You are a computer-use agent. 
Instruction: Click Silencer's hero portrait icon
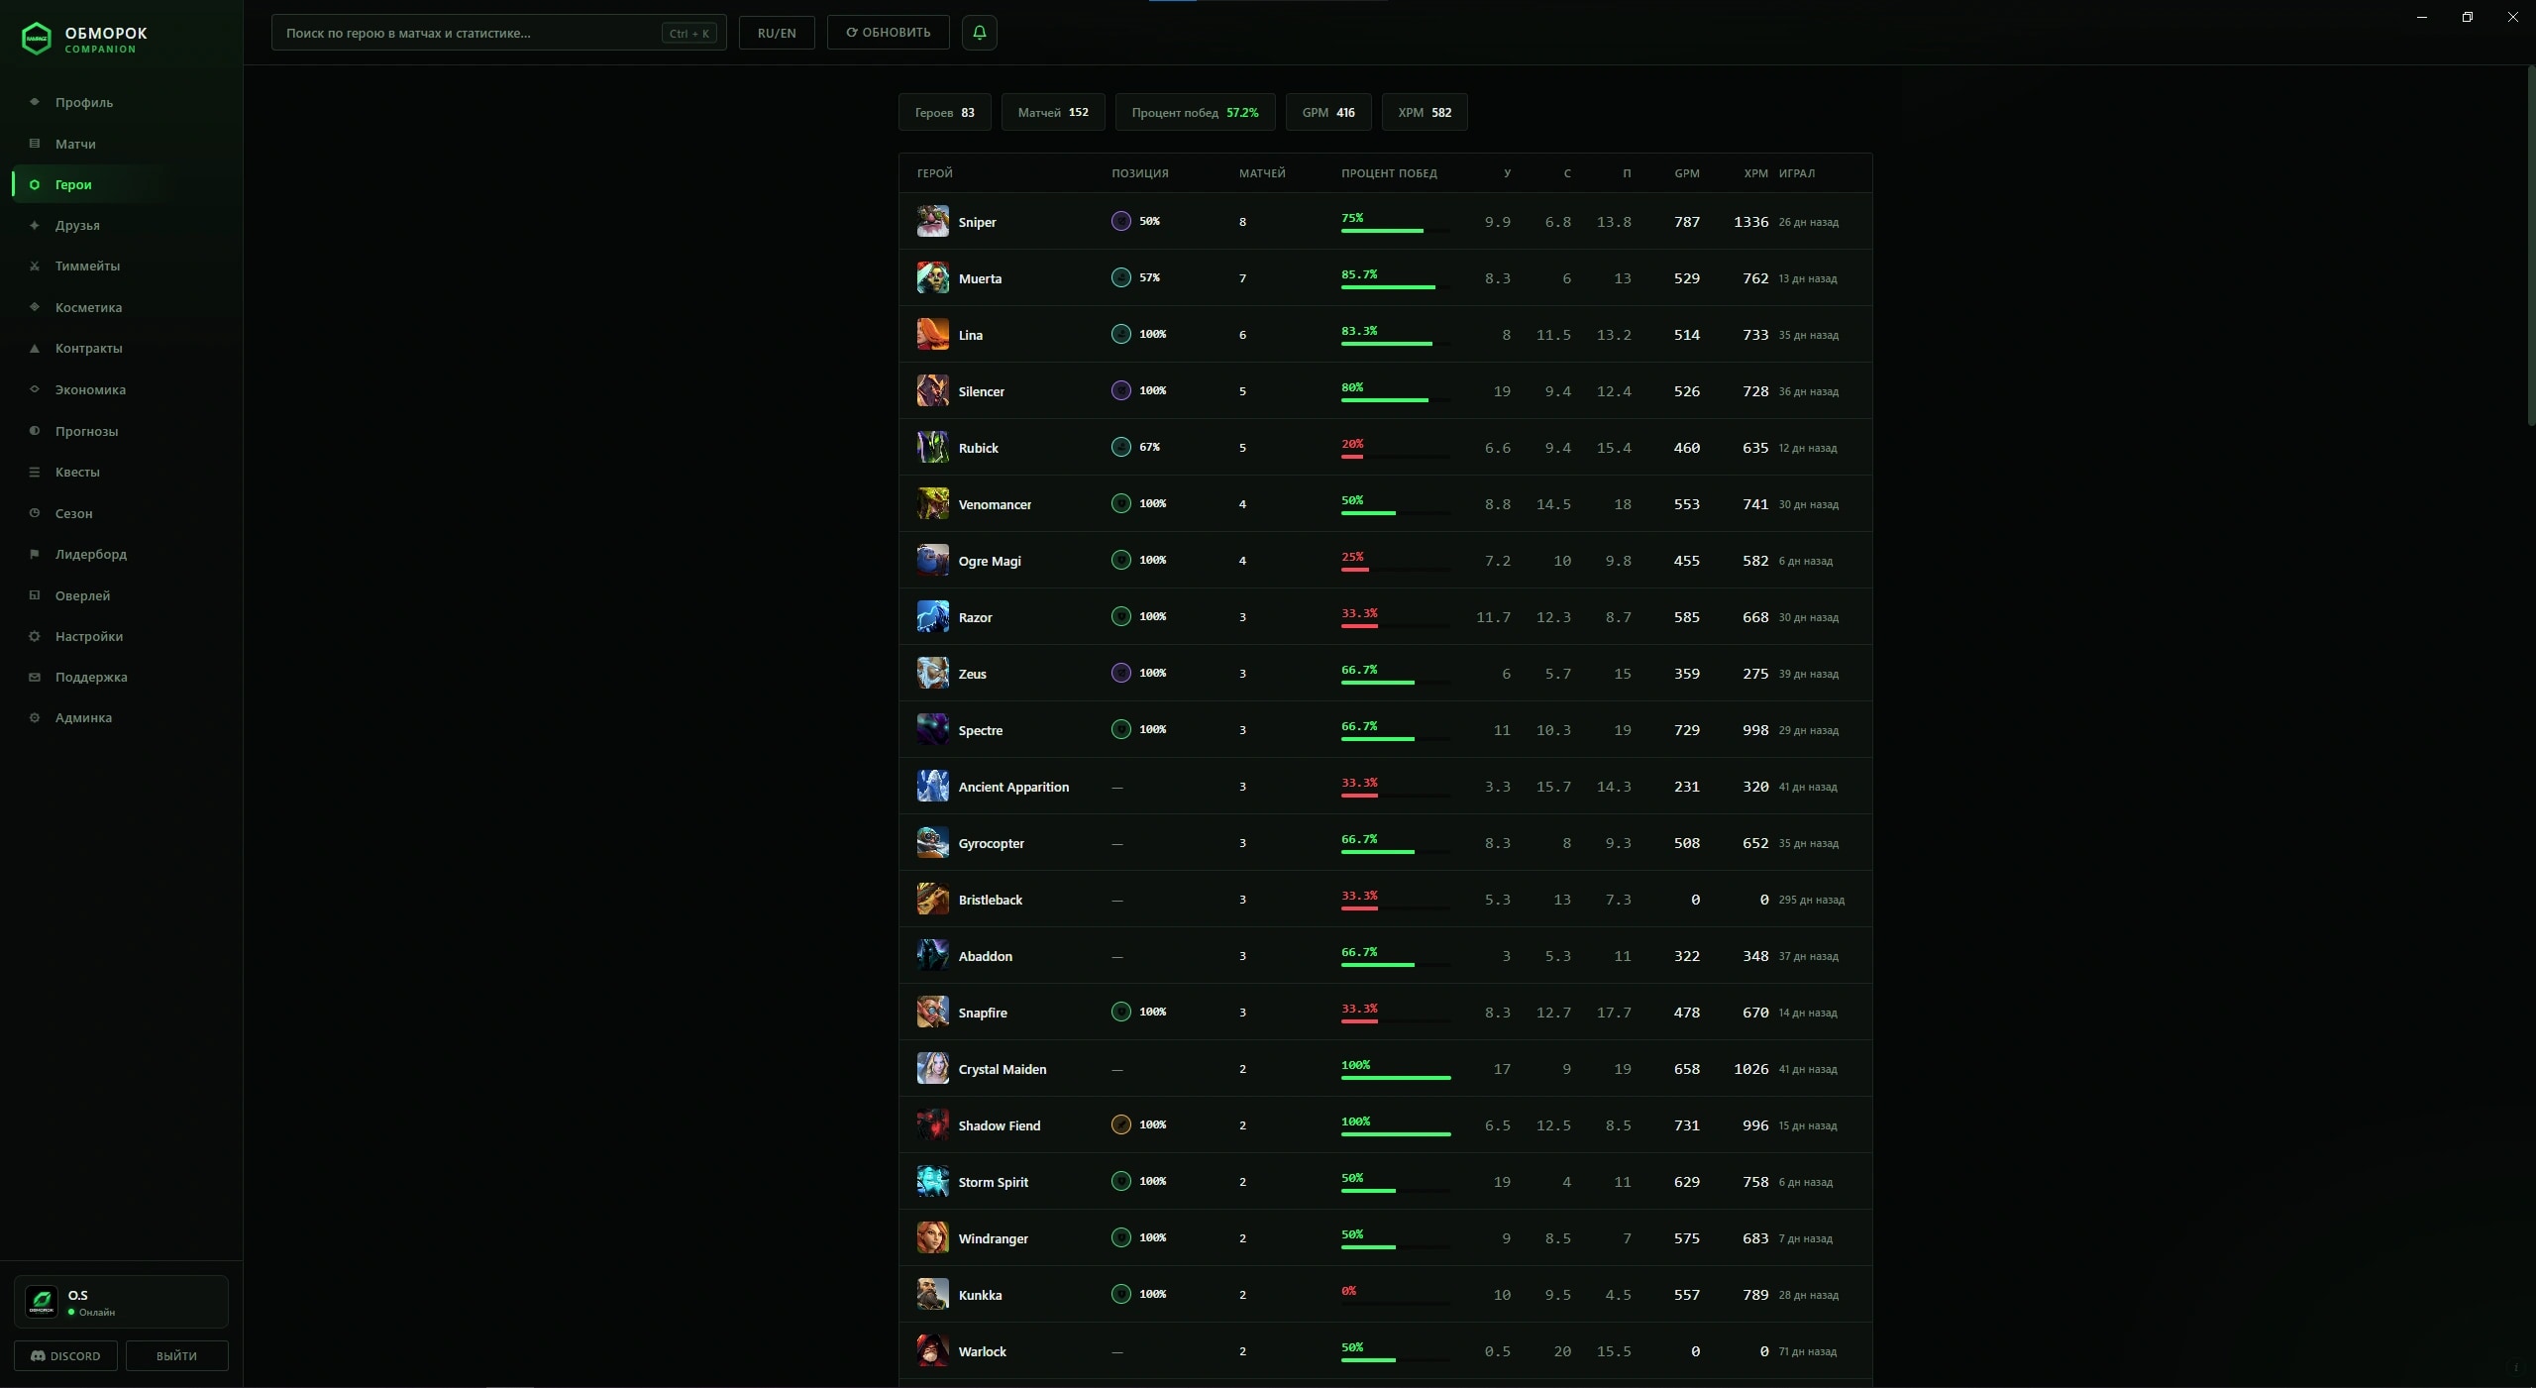(932, 390)
